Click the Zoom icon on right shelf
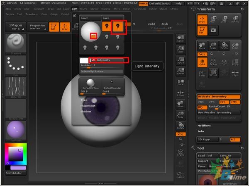 tap(181, 49)
